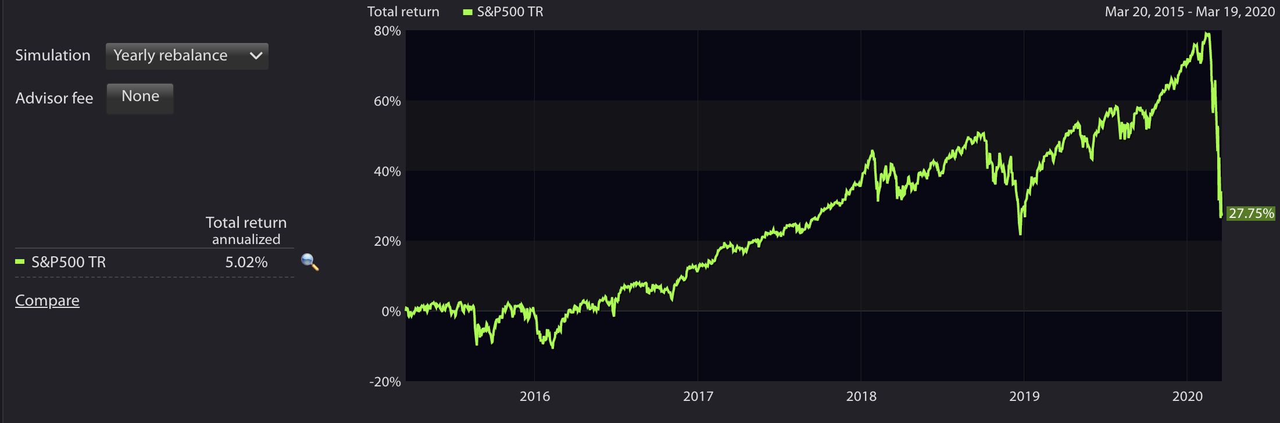
Task: Click the green marker in the S&P500 TR table row
Action: (20, 262)
